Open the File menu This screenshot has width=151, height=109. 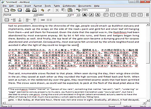click(5, 6)
